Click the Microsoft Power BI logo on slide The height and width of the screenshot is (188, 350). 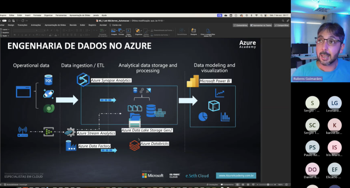(x=193, y=81)
